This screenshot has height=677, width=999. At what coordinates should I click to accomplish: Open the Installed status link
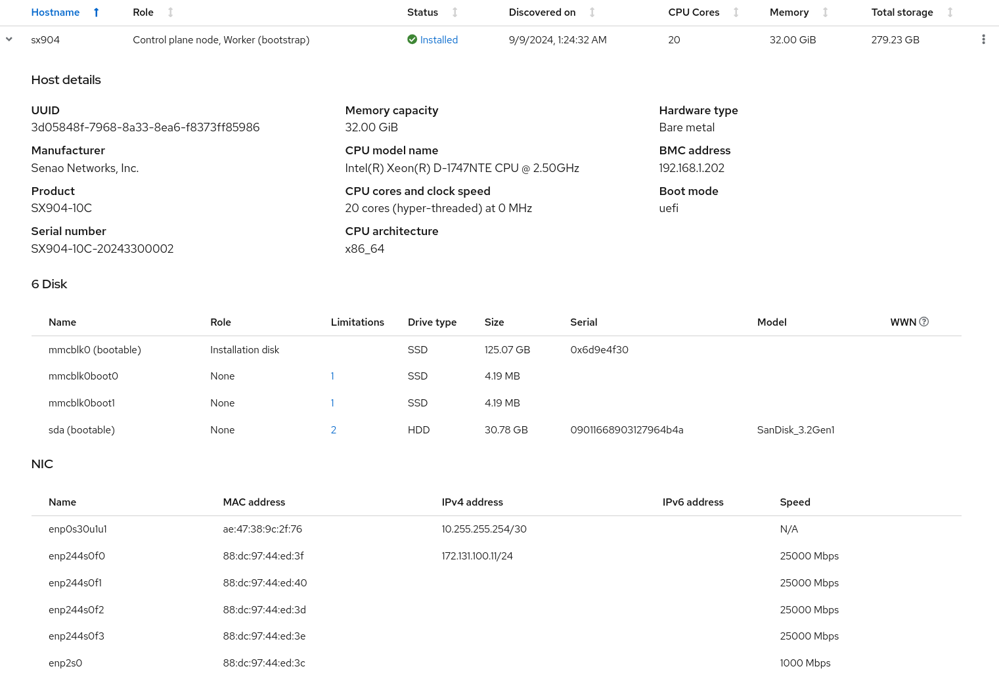pos(439,40)
